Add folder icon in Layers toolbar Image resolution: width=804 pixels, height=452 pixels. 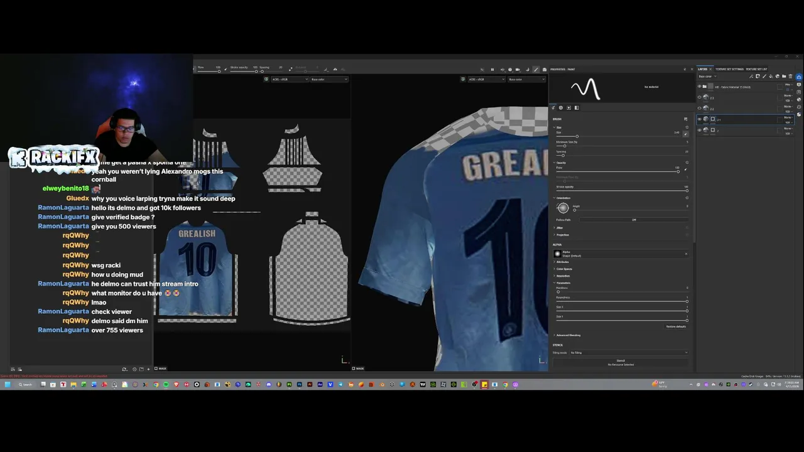784,77
